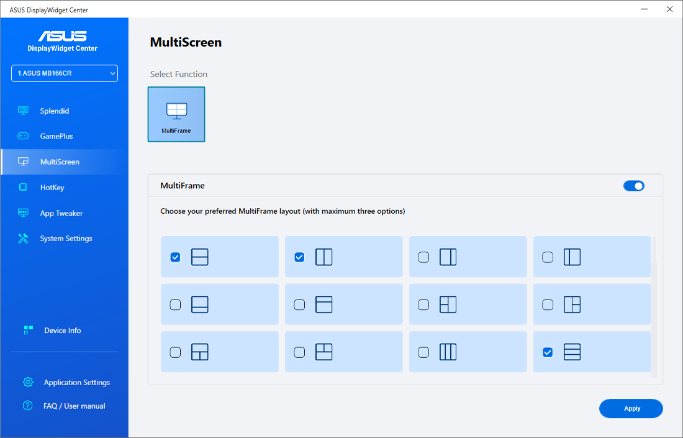Screen dimensions: 683x438
Task: Click the ASUS logo in sidebar
Action: 62,36
